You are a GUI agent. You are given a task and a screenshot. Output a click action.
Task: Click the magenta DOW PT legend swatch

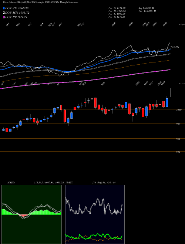(4, 17)
